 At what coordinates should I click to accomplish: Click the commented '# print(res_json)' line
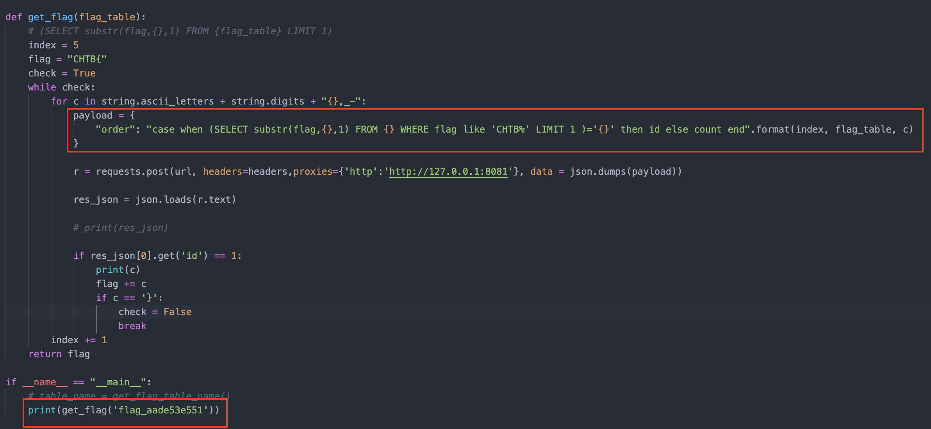coord(121,228)
